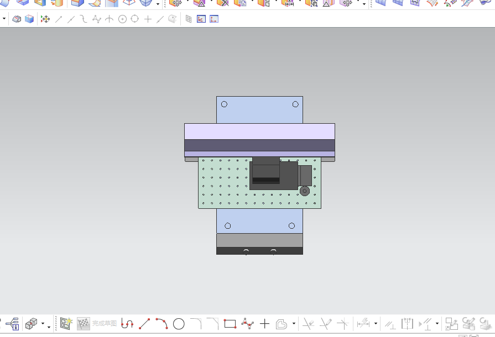495x337 pixels.
Task: Toggle Intersection snap option
Action: [x=109, y=19]
